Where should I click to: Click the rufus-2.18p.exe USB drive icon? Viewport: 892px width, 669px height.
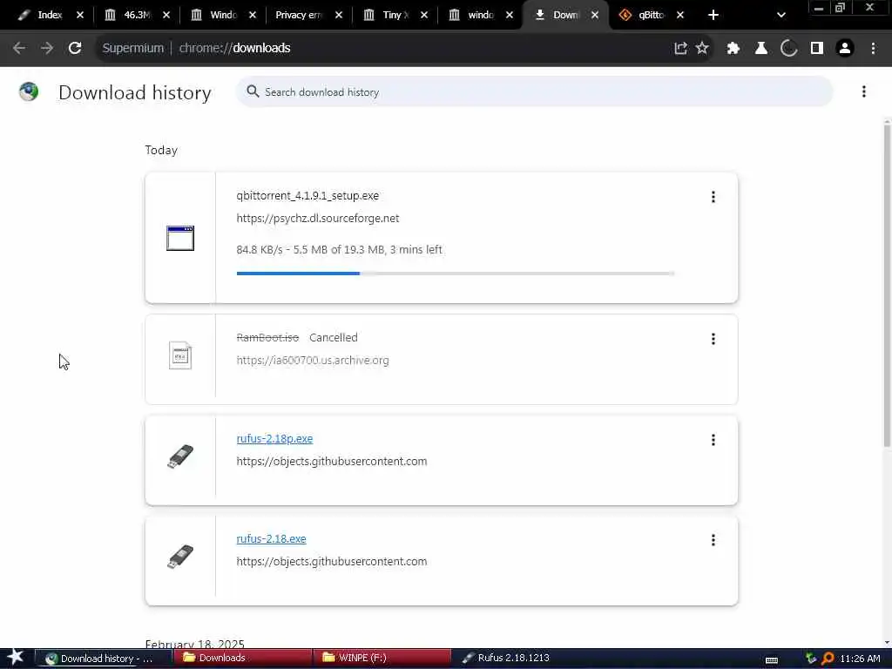point(180,456)
